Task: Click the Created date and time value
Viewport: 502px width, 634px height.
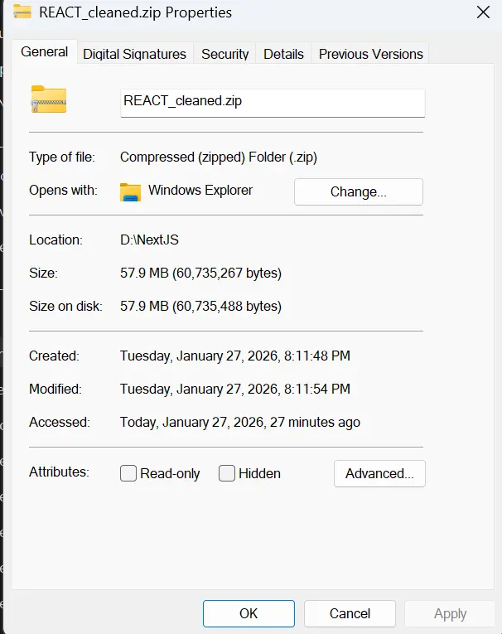Action: pyautogui.click(x=234, y=356)
